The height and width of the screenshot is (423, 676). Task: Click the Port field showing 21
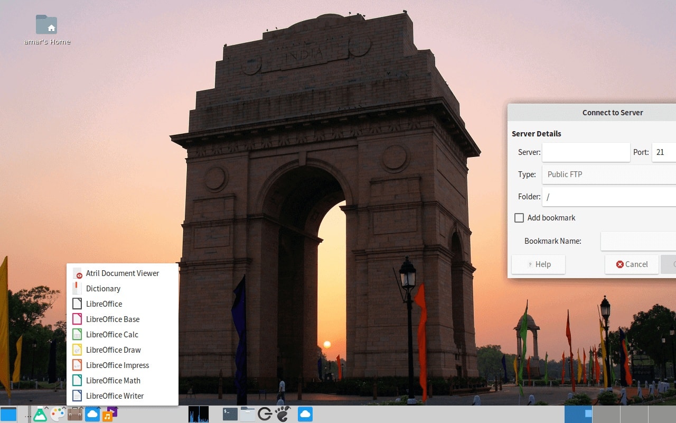tap(664, 152)
